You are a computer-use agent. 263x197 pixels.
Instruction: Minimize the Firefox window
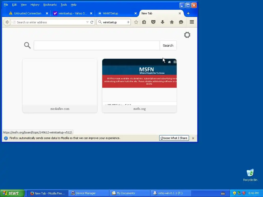(x=182, y=5)
